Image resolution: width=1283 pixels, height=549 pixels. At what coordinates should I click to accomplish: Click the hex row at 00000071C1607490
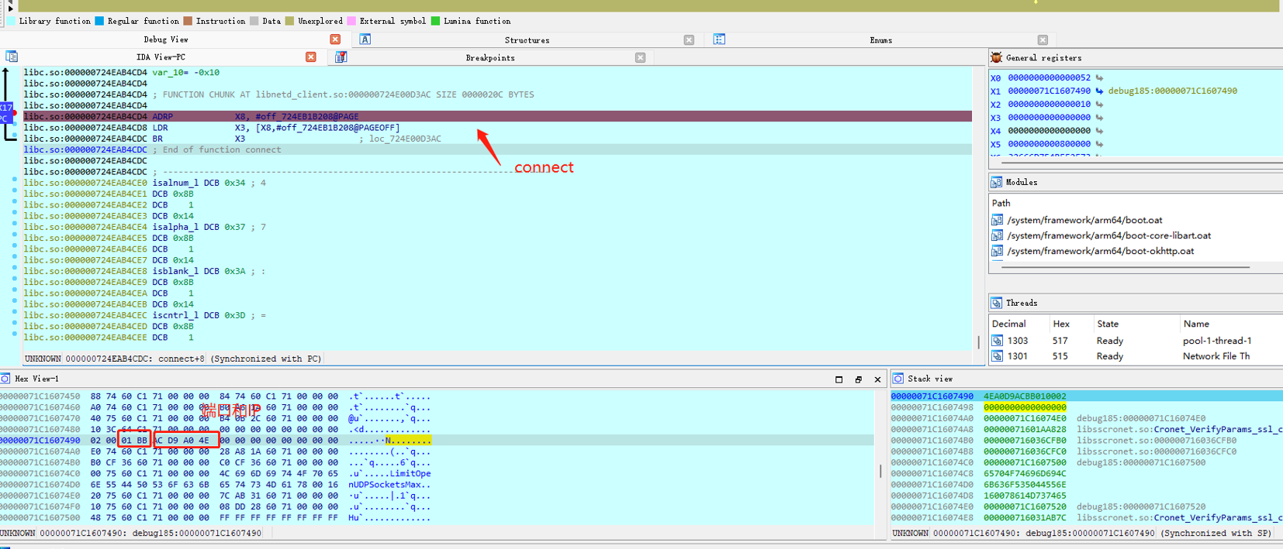437,440
